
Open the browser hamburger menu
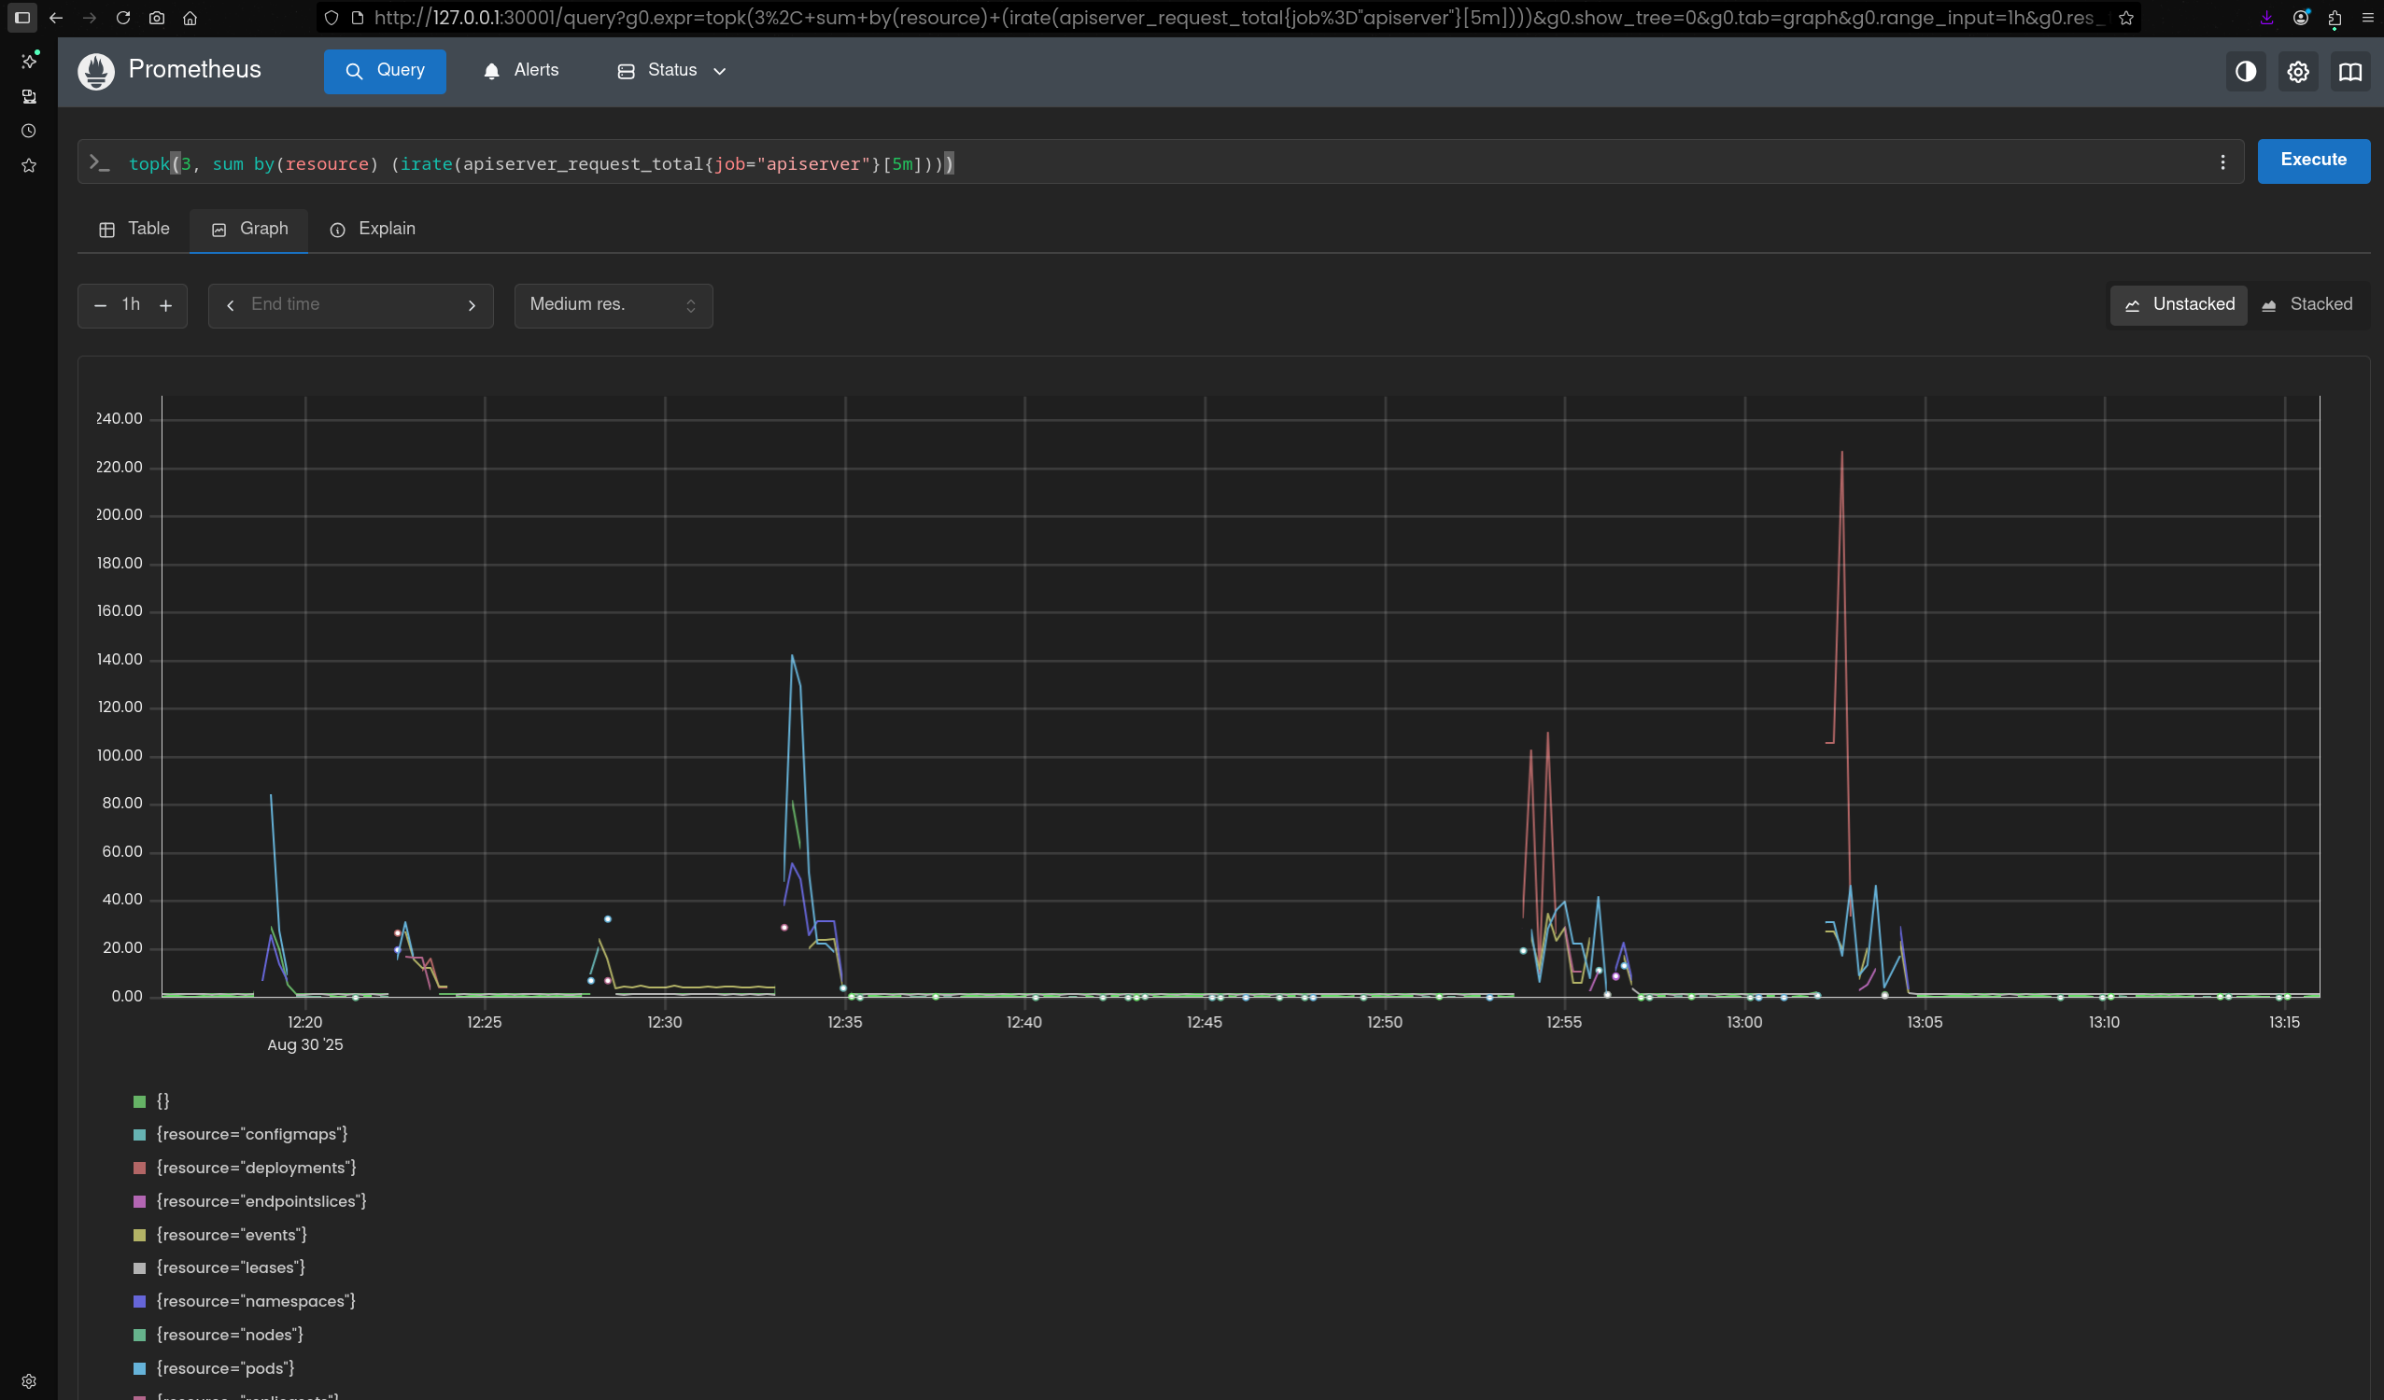[2368, 18]
